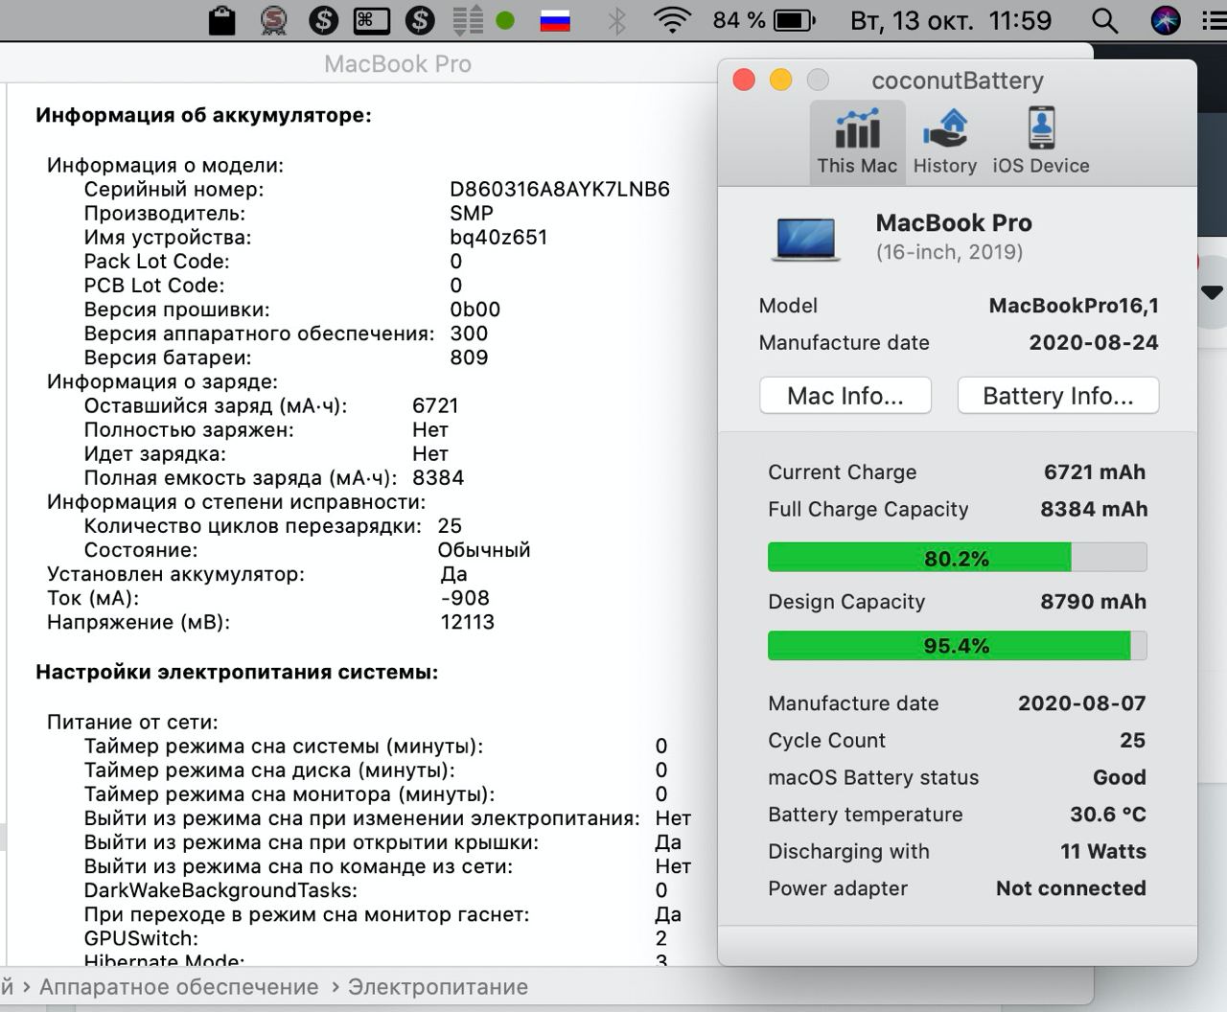Open the Mac Info... button
Viewport: 1227px width, 1012px height.
tap(845, 396)
